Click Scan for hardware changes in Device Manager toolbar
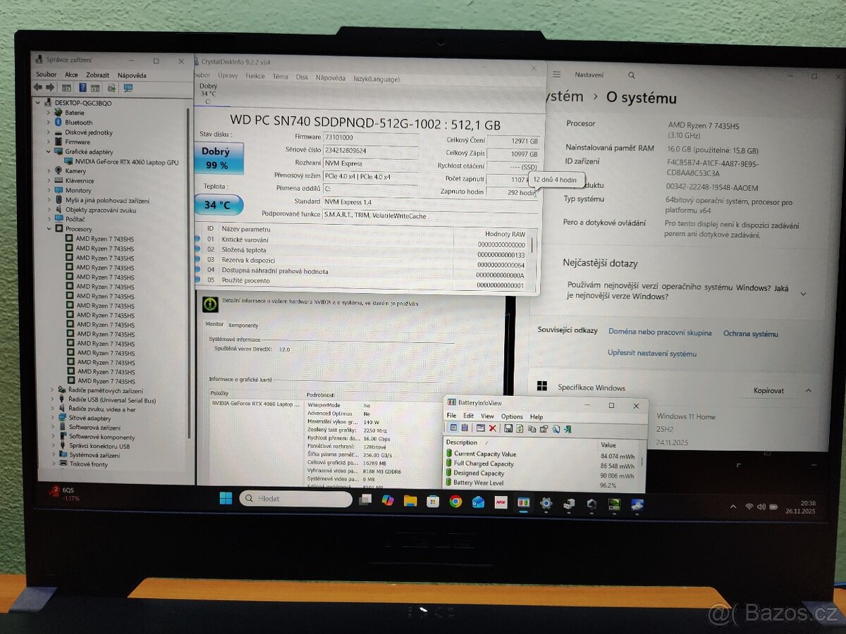The width and height of the screenshot is (846, 634). point(111,87)
